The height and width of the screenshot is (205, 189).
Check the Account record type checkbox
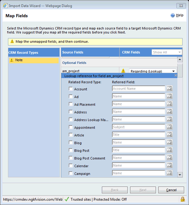coord(71,89)
